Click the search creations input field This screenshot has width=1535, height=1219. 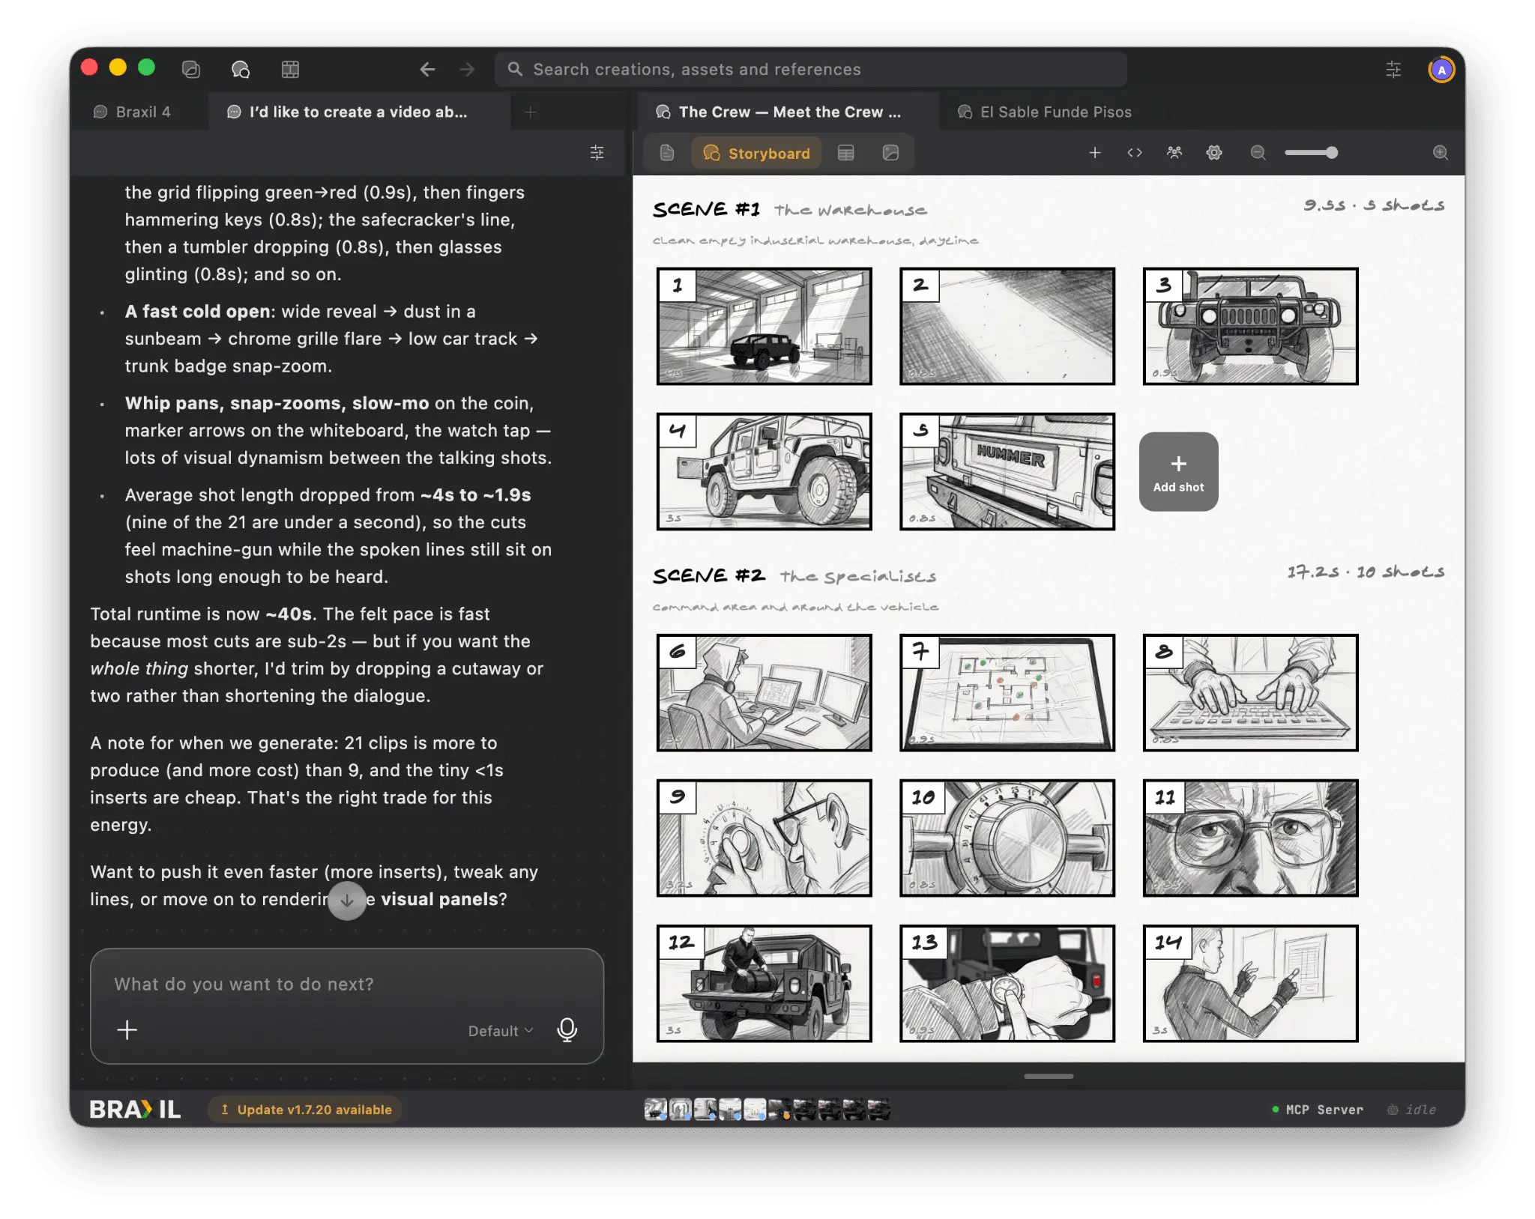pos(811,69)
